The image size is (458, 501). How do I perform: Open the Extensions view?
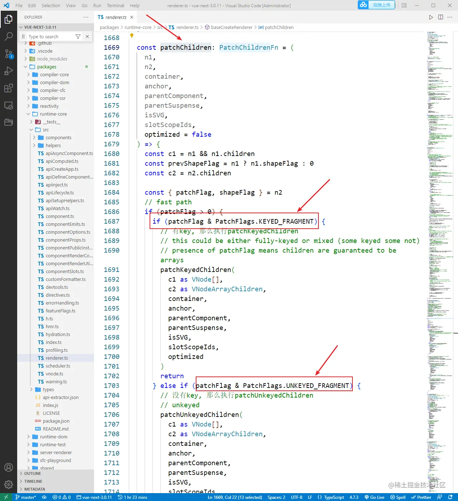pos(9,88)
